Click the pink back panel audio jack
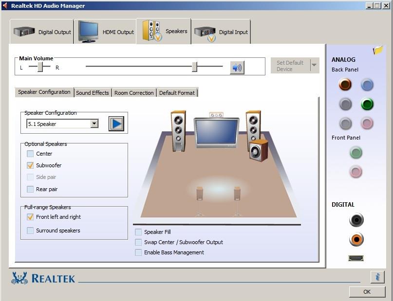Screen dimensions: 393x301 pos(367,124)
